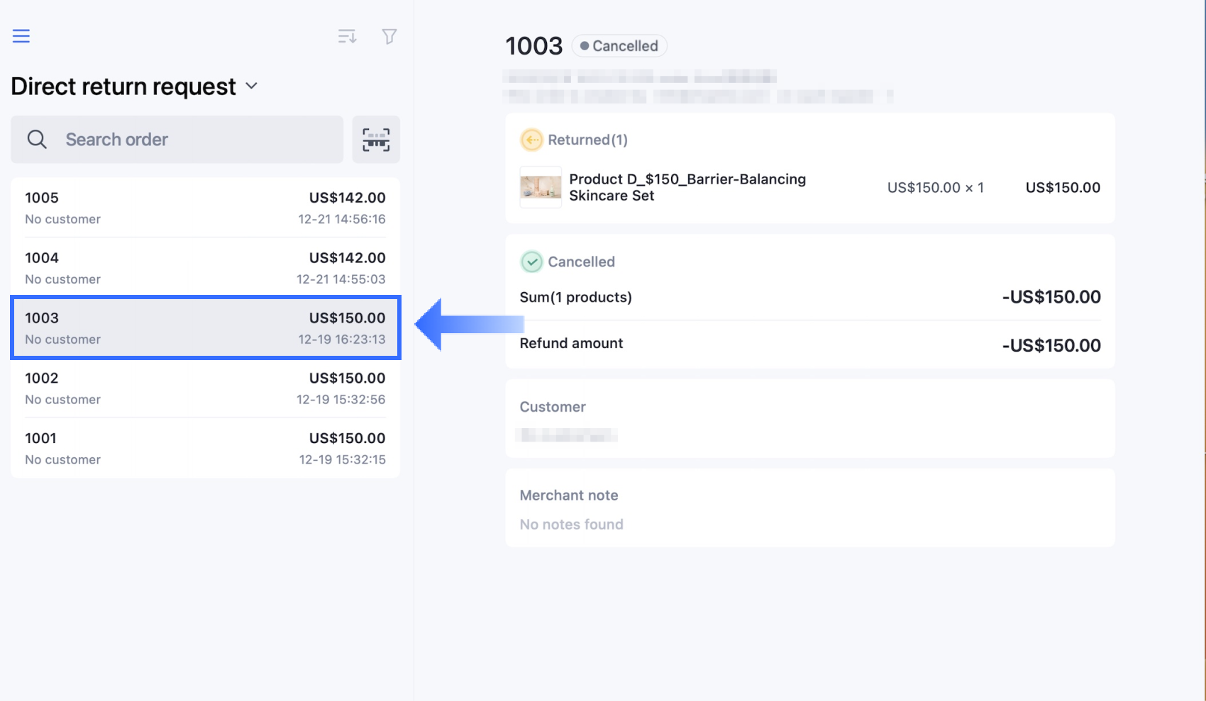1206x701 pixels.
Task: Click the search magnifier icon
Action: coord(37,140)
